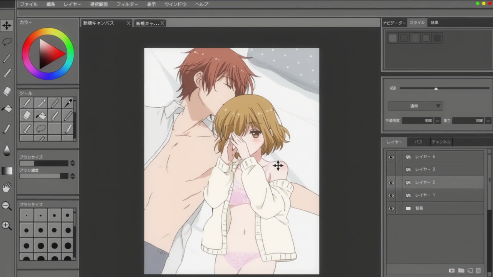Click the 塗り value field

point(468,121)
